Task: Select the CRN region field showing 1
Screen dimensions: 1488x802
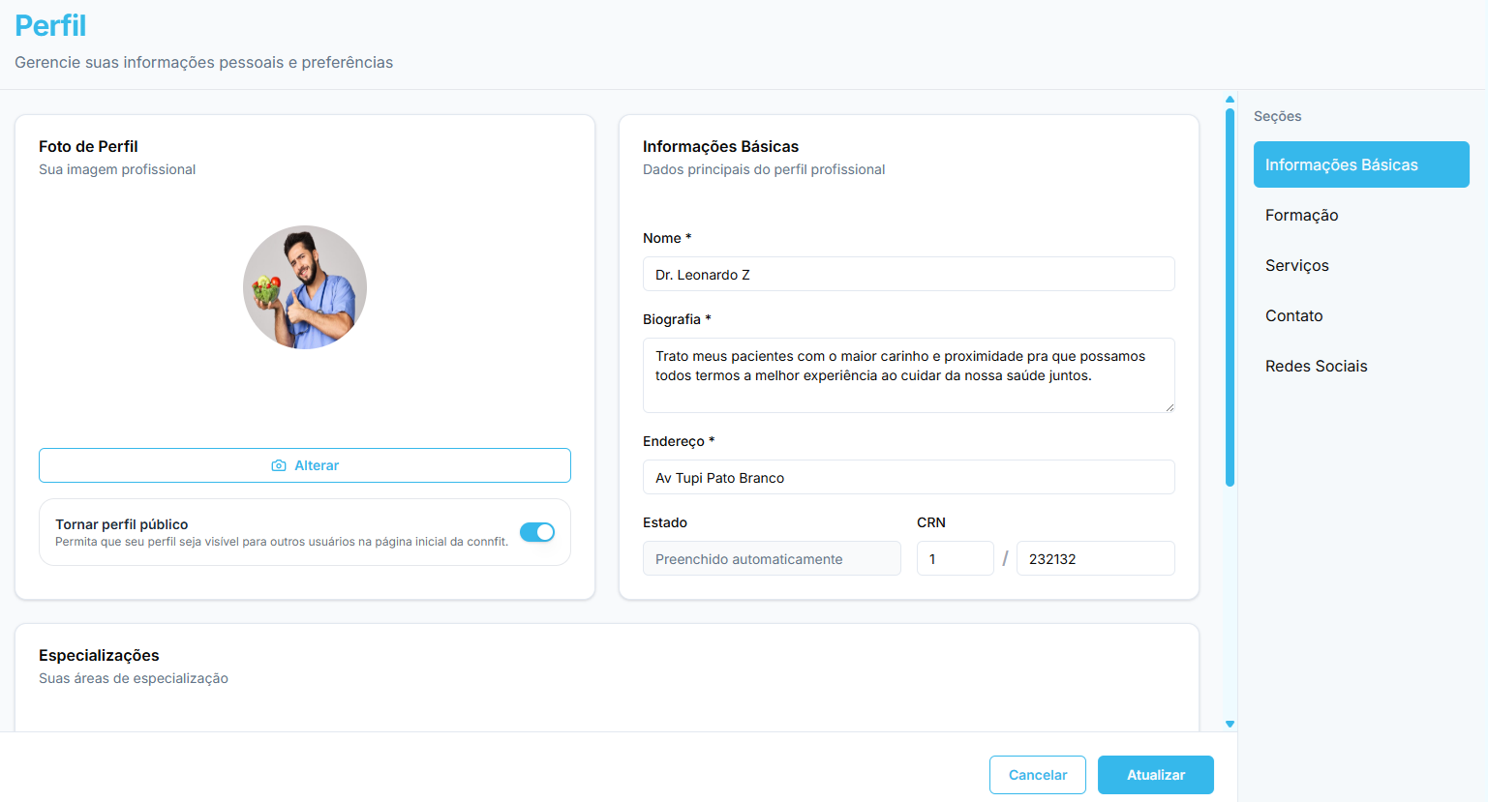Action: 955,558
